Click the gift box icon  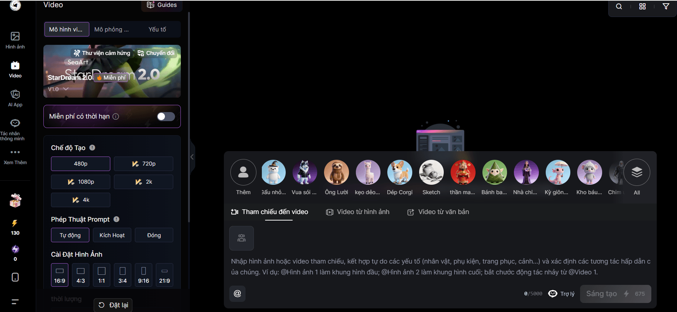coord(15,200)
